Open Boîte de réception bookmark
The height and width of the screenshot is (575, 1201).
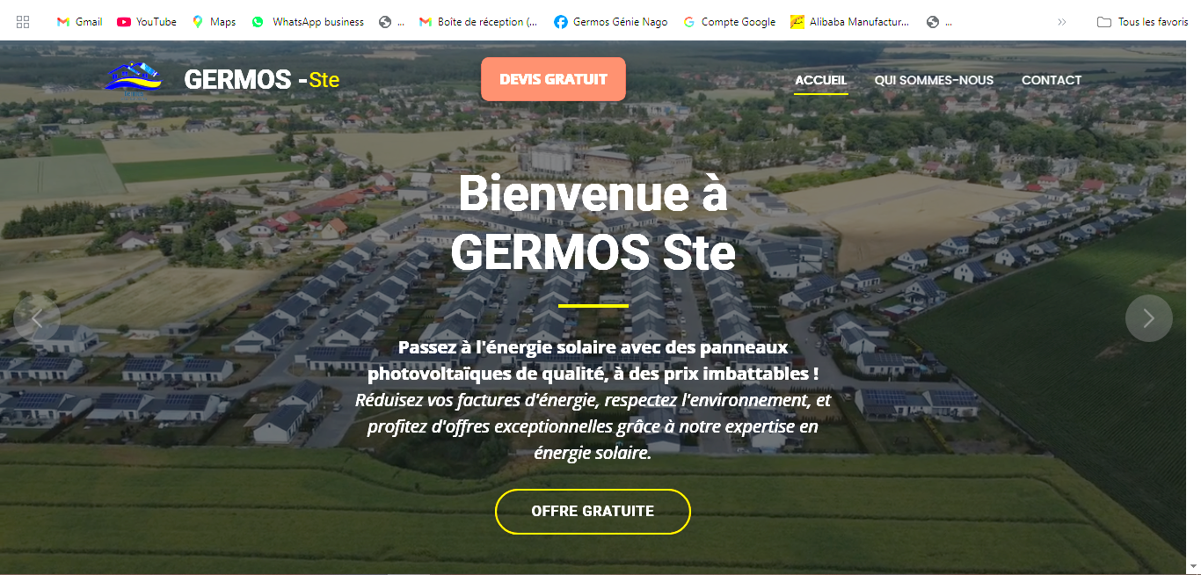tap(478, 22)
